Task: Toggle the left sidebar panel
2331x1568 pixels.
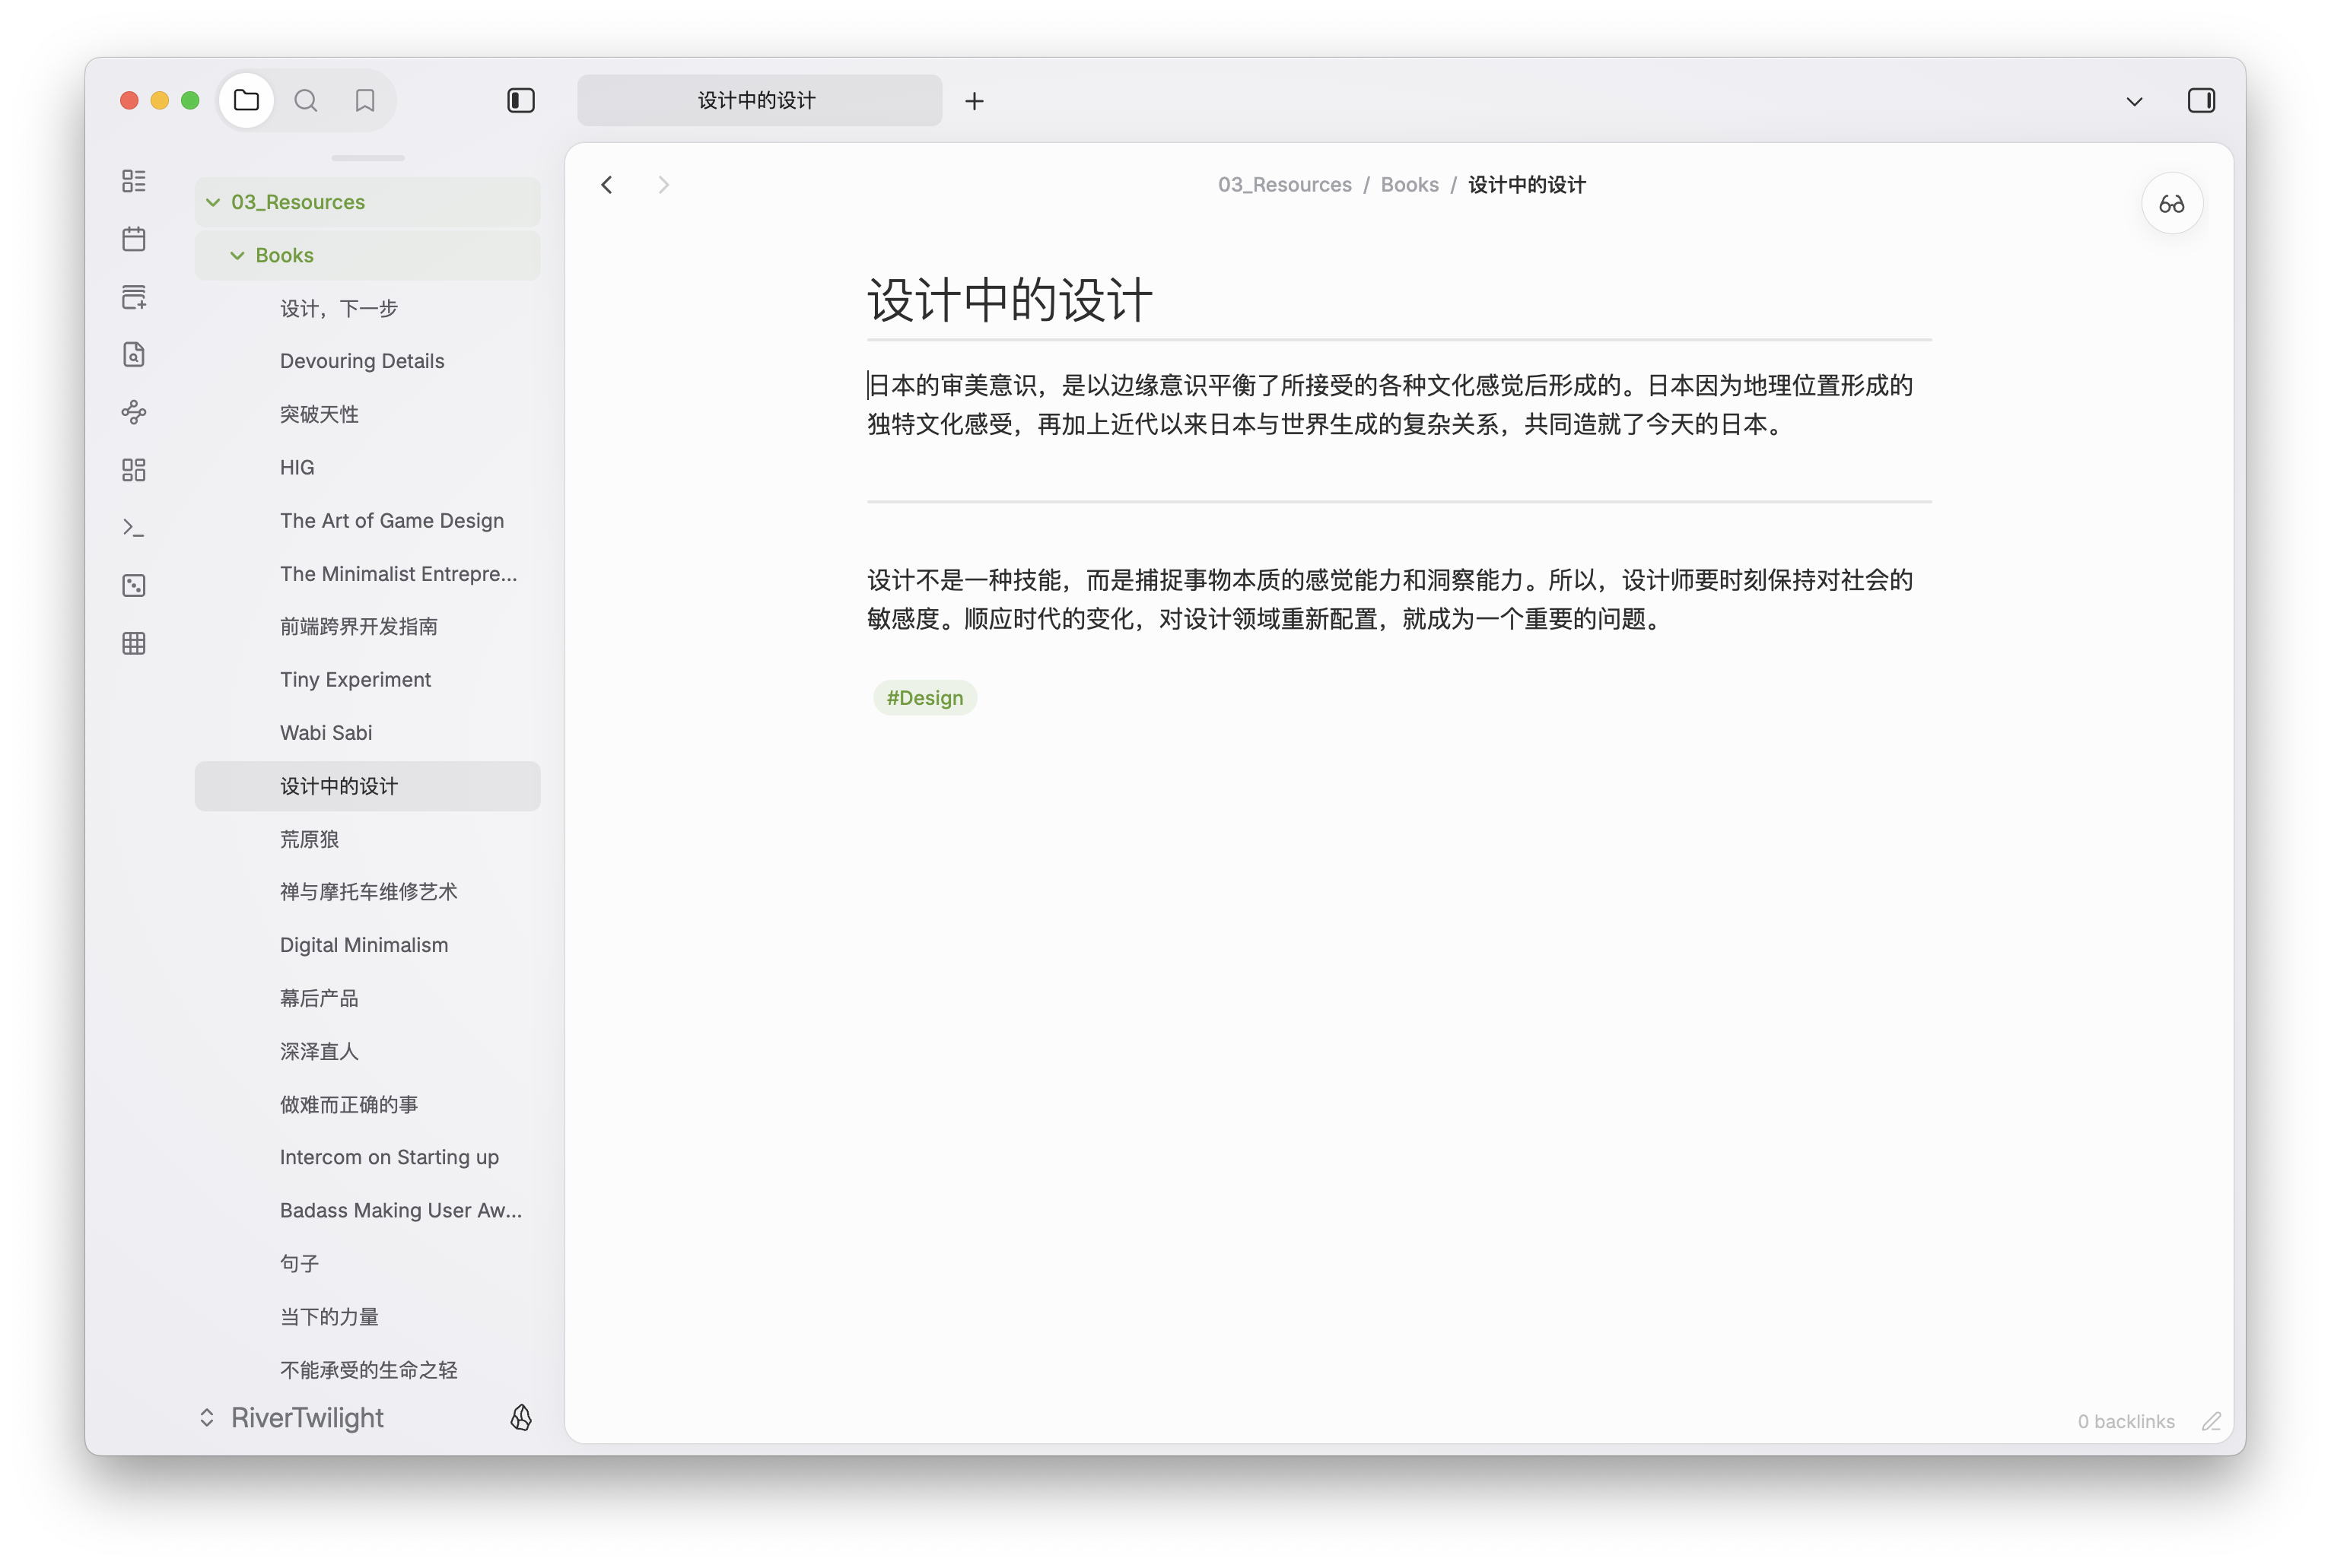Action: [520, 100]
